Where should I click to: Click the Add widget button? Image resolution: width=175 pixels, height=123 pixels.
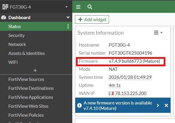pos(92,19)
